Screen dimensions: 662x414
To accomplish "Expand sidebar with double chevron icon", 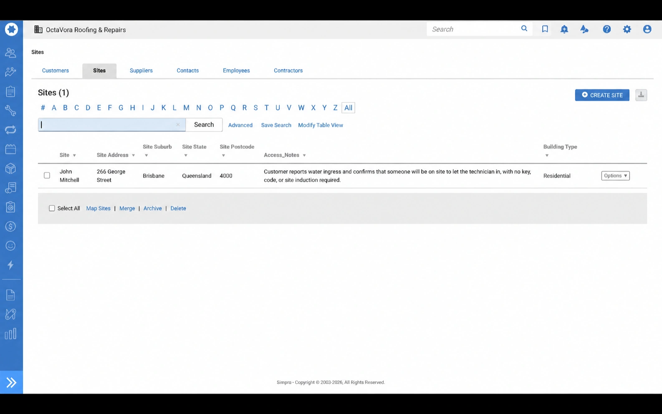I will point(11,382).
